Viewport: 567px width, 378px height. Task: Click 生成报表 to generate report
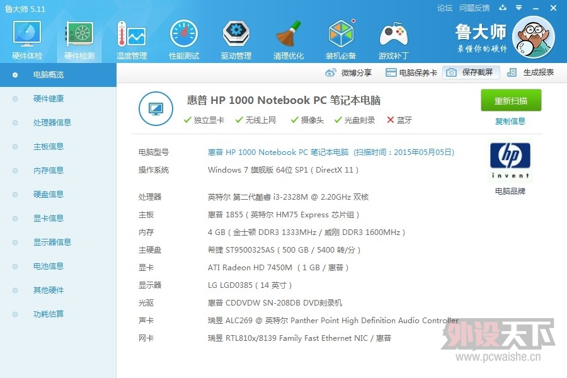530,72
